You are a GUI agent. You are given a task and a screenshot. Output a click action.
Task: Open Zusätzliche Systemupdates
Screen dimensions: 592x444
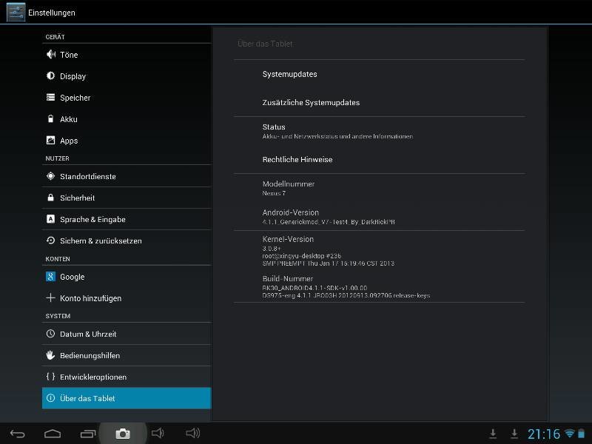coord(379,102)
